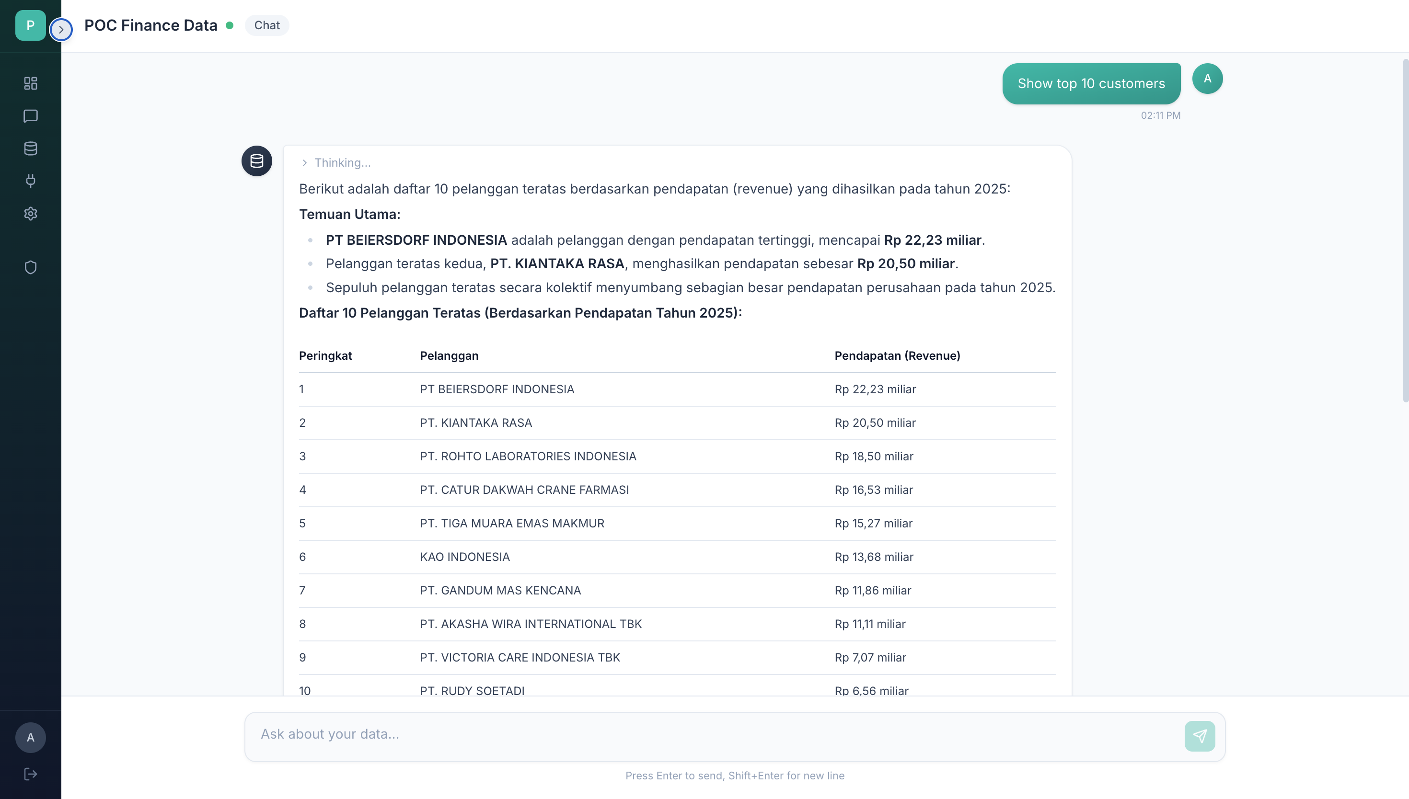Click the Chat tab label
The height and width of the screenshot is (799, 1409).
[x=267, y=25]
